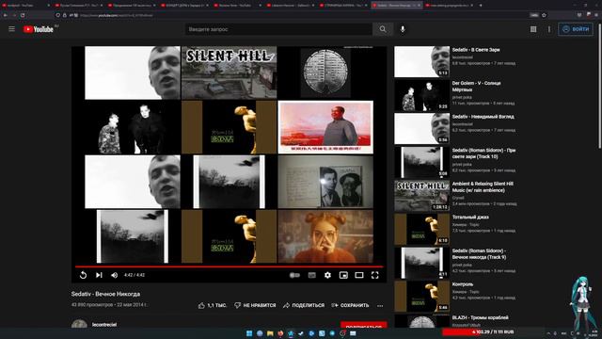Replay the finished video
Viewport: 602px width, 339px height.
(83, 275)
